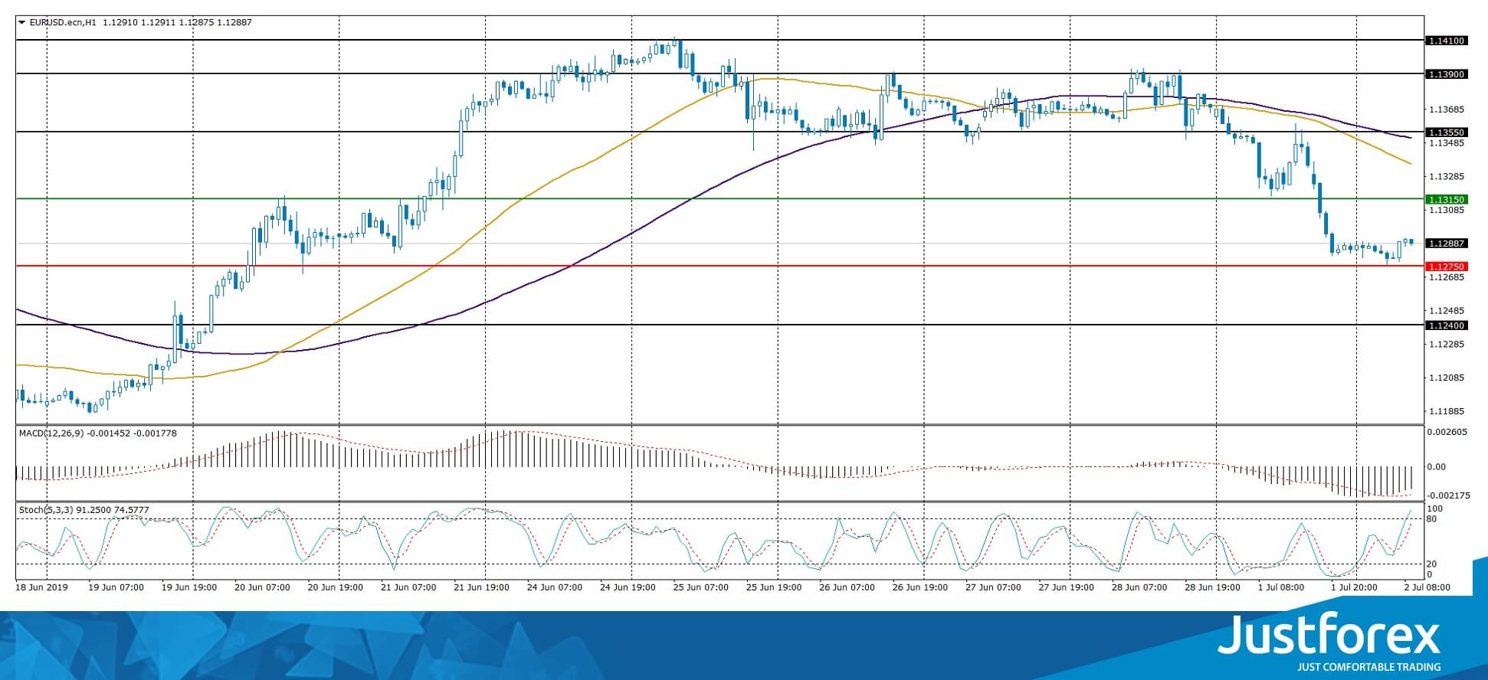Click the 1 Jul 20:00 time label
The image size is (1488, 680).
(x=1354, y=587)
